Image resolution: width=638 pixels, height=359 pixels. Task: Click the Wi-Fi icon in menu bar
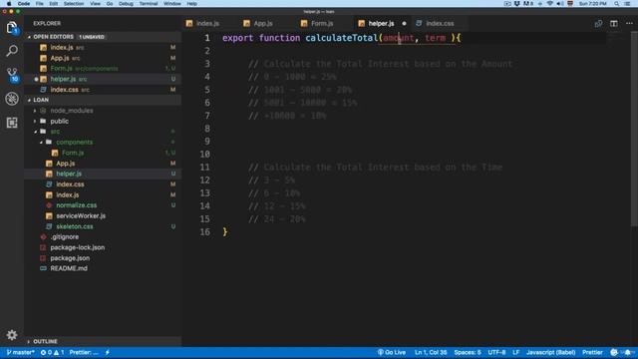click(549, 4)
